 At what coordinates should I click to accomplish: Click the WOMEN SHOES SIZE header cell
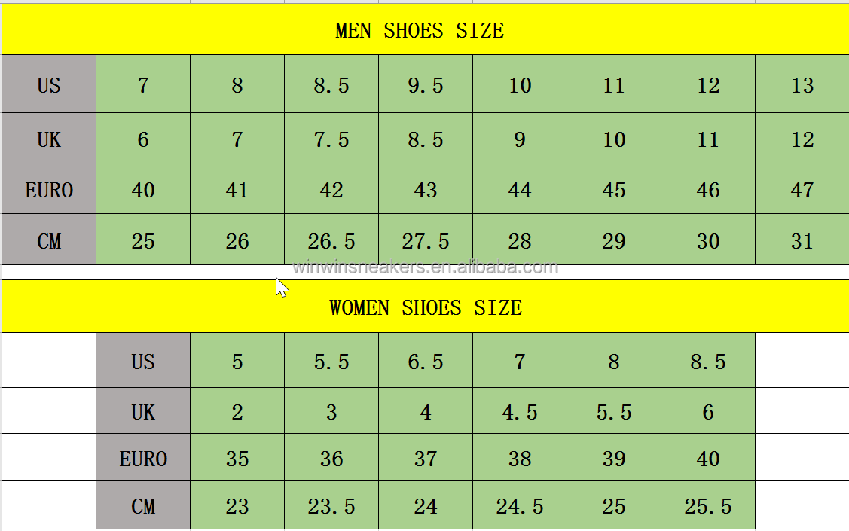click(425, 307)
